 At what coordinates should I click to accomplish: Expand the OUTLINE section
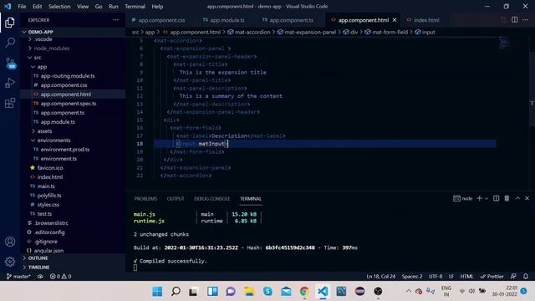[x=74, y=258]
